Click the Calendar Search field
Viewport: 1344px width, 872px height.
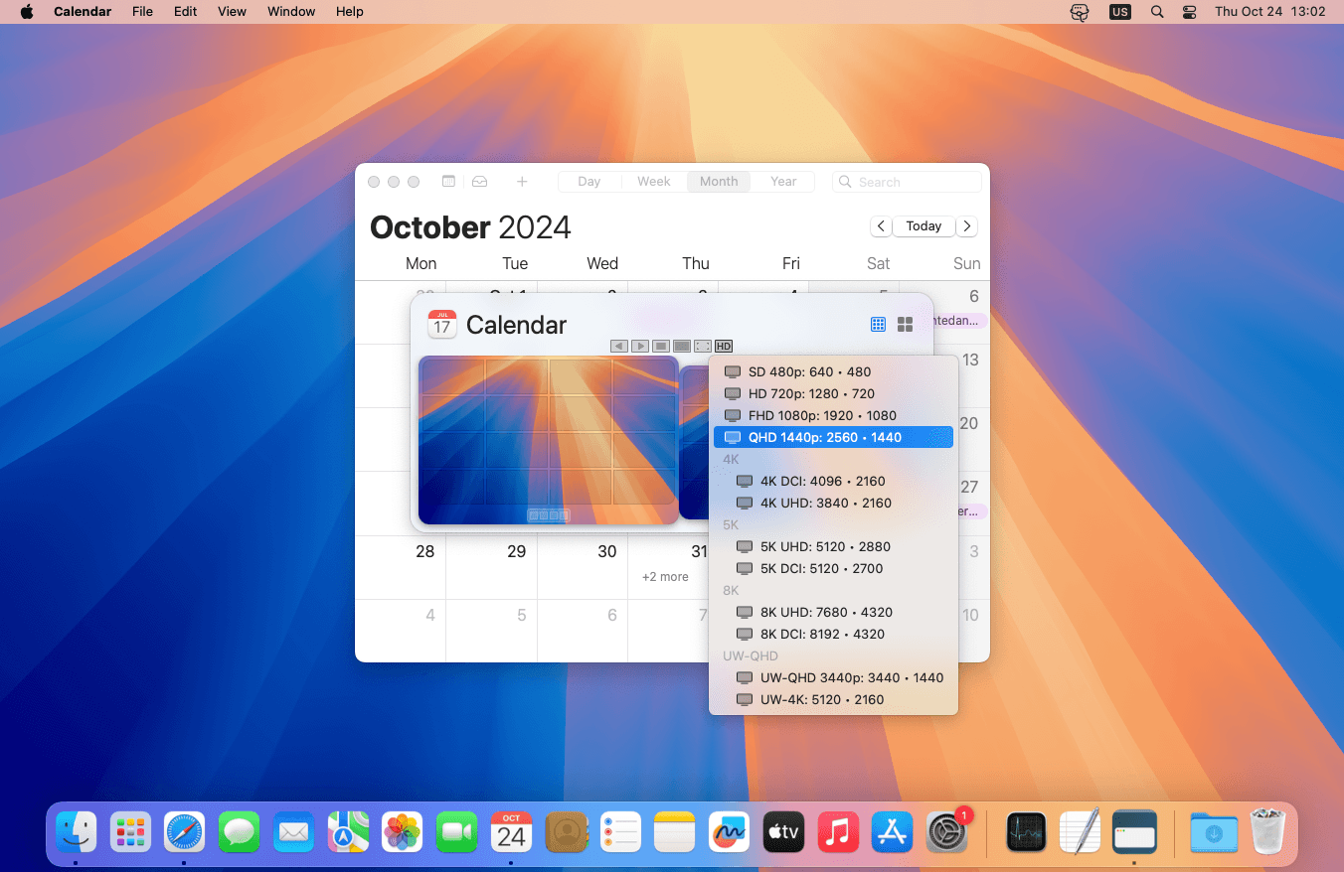[907, 182]
